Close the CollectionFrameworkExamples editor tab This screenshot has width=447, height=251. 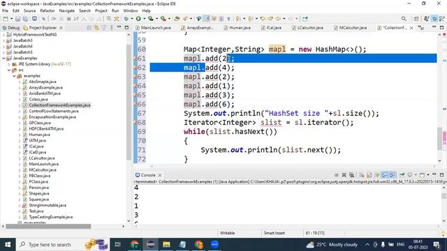(411, 28)
